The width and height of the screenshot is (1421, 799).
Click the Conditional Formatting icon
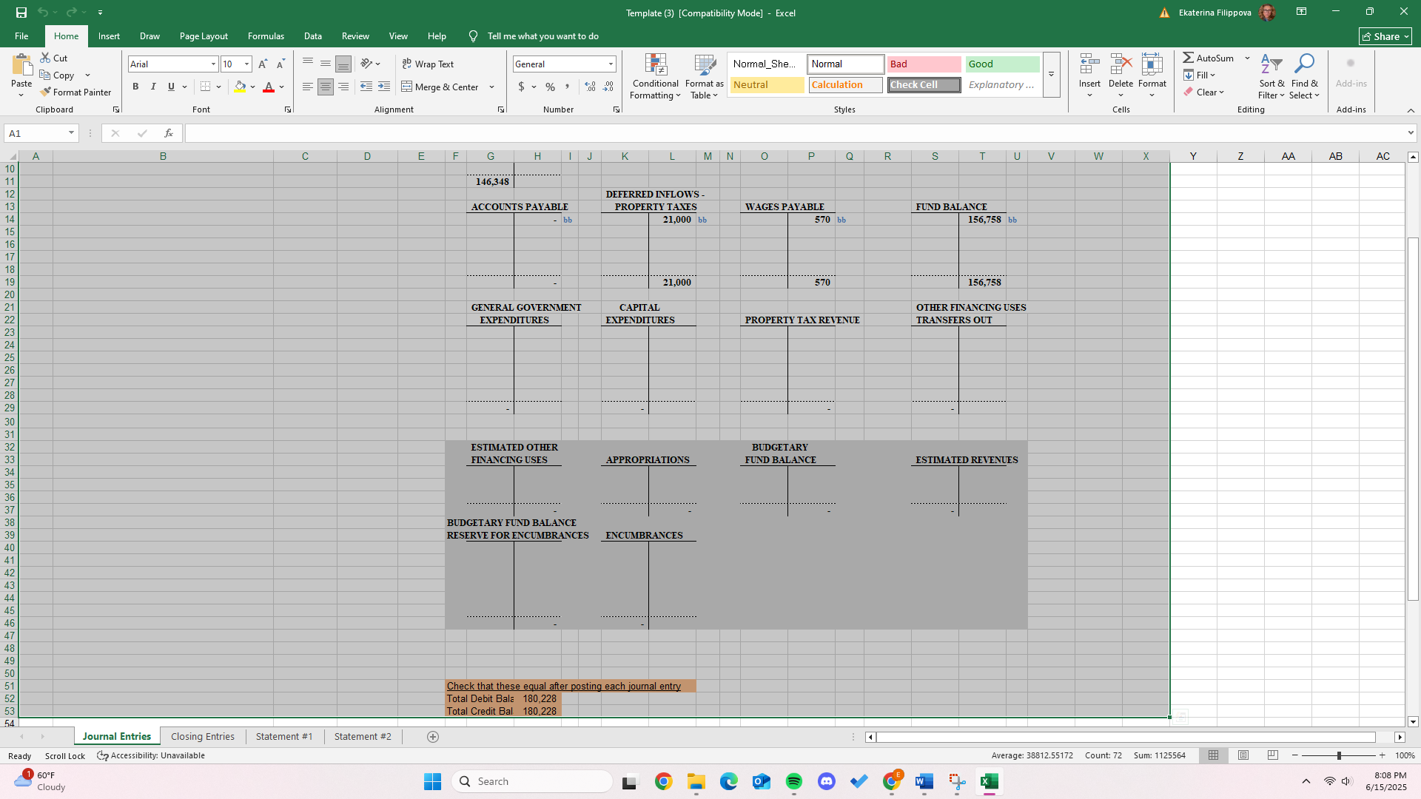pos(655,65)
